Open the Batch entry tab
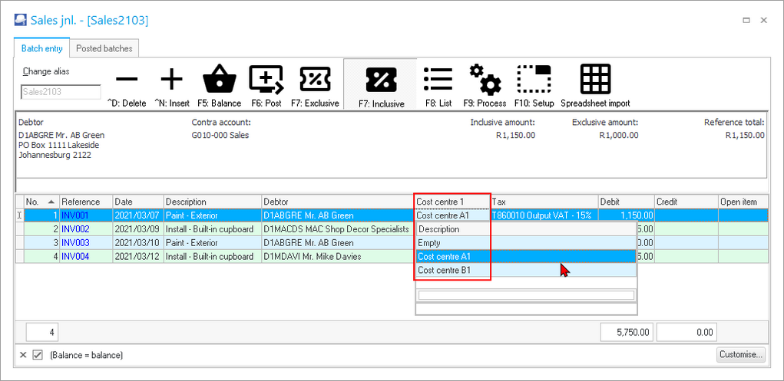The height and width of the screenshot is (381, 784). 42,48
